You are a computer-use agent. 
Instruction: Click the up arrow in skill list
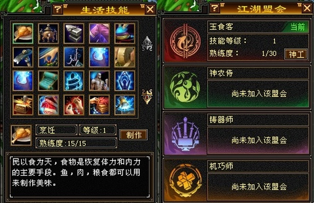point(147,43)
